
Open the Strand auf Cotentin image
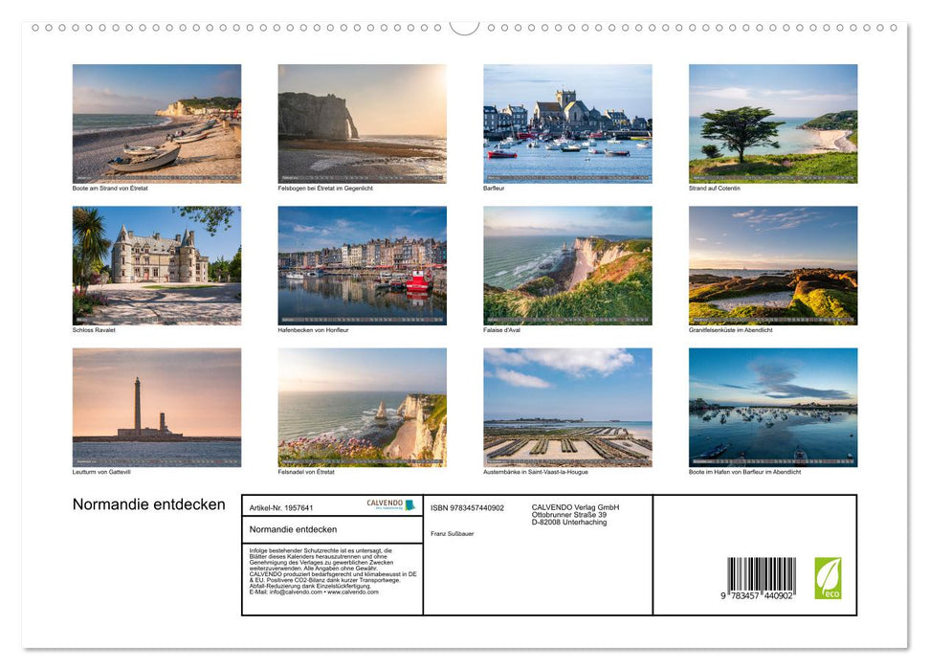click(772, 123)
